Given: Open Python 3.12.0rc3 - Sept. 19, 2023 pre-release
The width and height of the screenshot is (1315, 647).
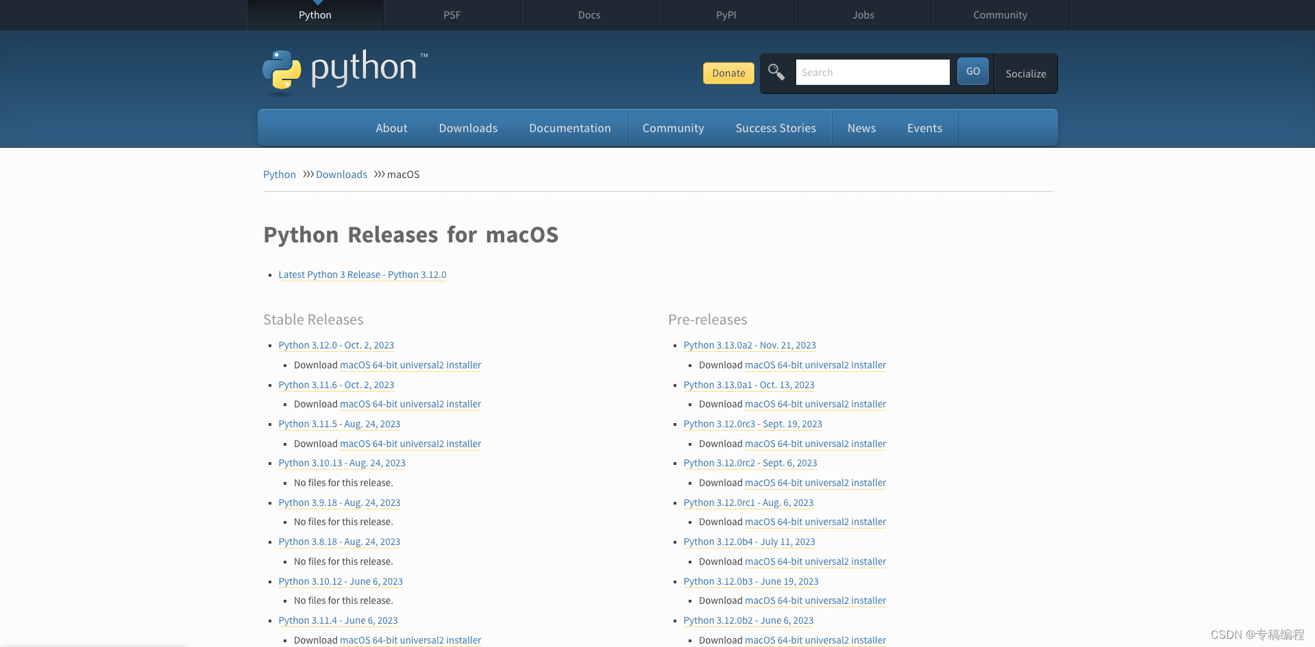Looking at the screenshot, I should 753,424.
